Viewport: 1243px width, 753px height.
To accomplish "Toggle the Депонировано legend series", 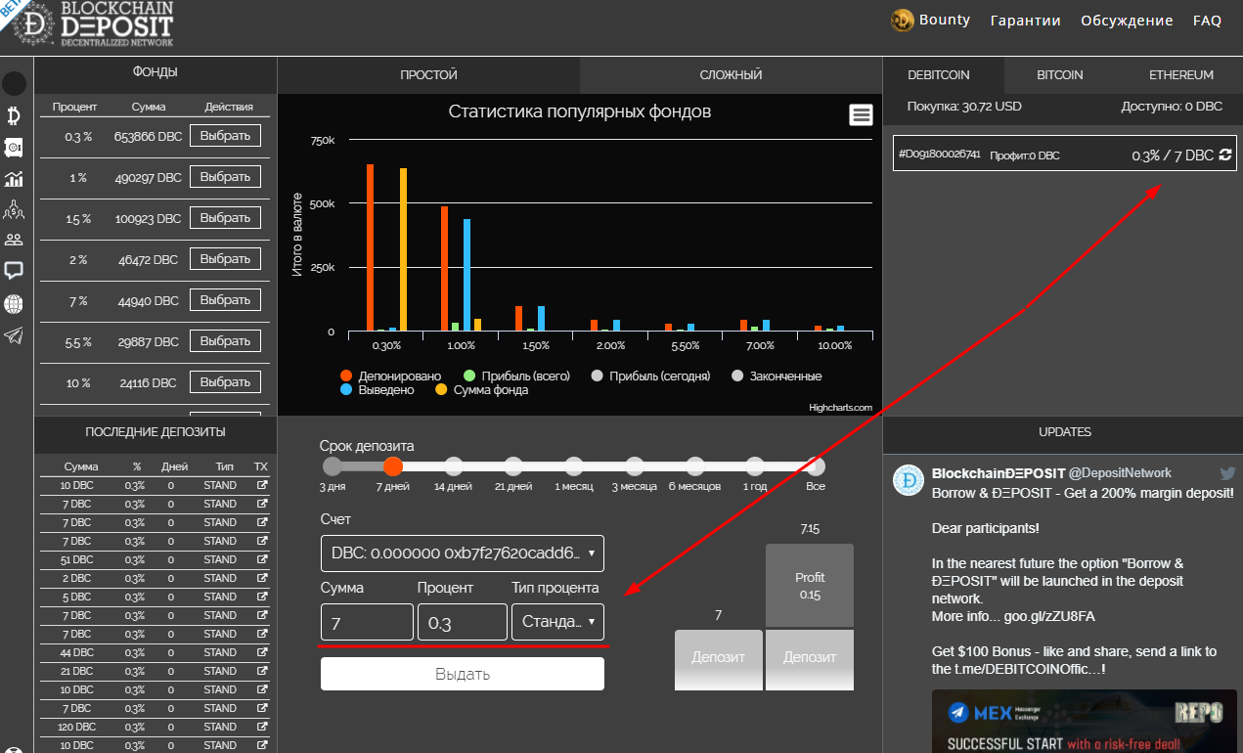I will (390, 376).
